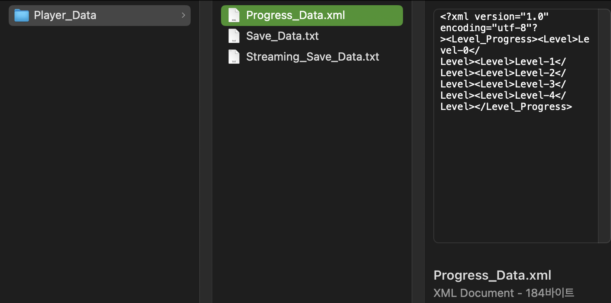Screen dimensions: 611x303
Task: Select the Save_Data.txt file name
Action: coord(282,36)
